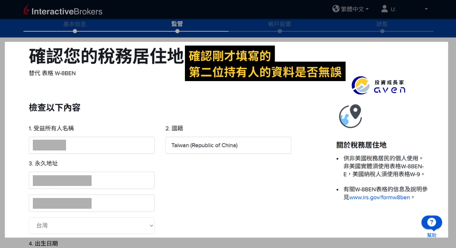Click the 受益所有人名稱 input field
This screenshot has height=248, width=456.
[92, 145]
